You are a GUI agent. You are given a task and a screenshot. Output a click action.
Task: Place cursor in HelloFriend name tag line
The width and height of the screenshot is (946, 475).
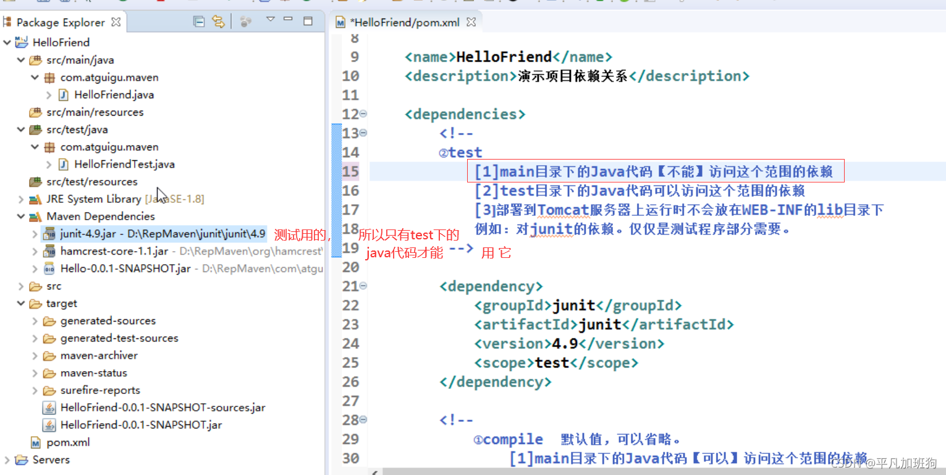(509, 57)
